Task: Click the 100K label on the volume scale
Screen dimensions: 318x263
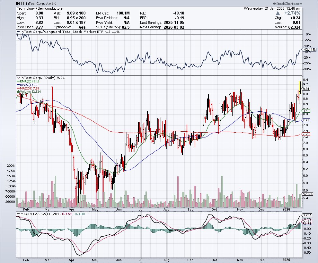Action: tap(11, 186)
